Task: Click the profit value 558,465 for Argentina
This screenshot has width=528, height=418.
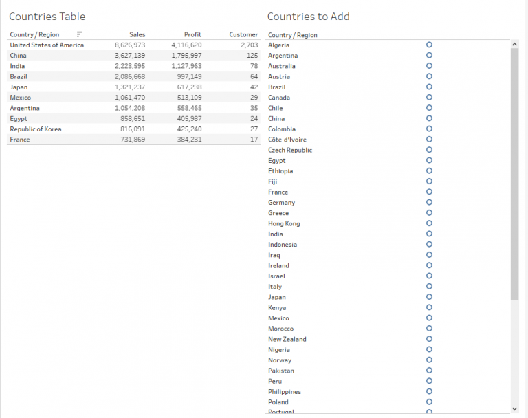Action: point(190,108)
